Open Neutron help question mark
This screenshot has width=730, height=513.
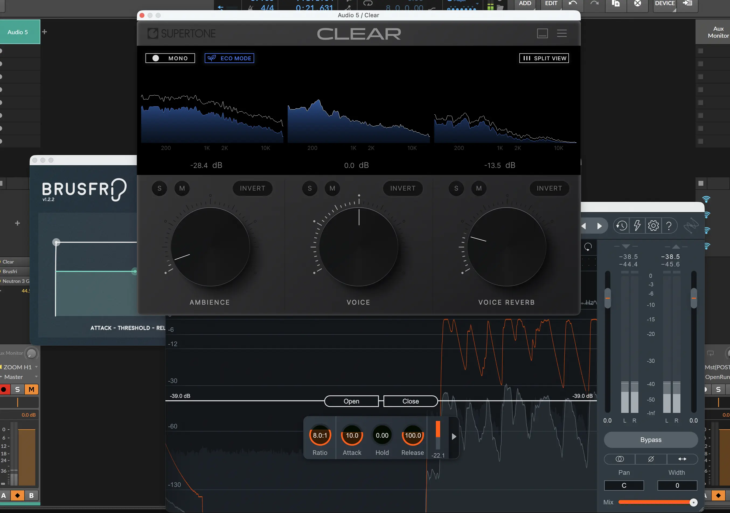pyautogui.click(x=669, y=226)
